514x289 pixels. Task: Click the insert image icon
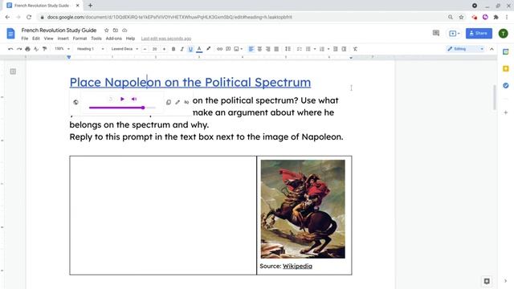tap(236, 49)
